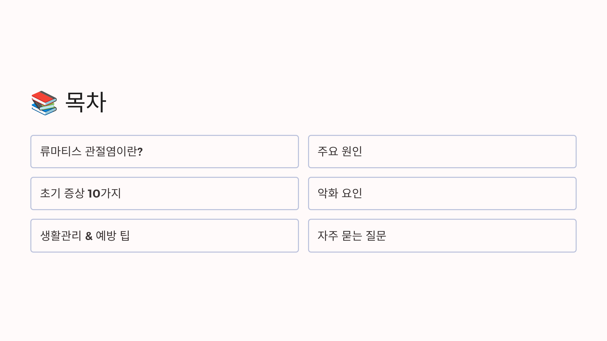Open the 류마티스 관절염이란? contents box

(165, 152)
